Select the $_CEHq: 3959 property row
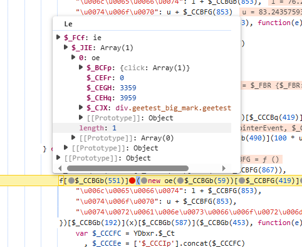 142,98
